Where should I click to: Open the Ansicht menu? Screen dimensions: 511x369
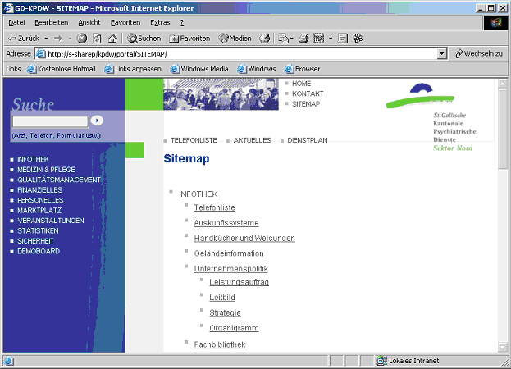click(x=89, y=22)
